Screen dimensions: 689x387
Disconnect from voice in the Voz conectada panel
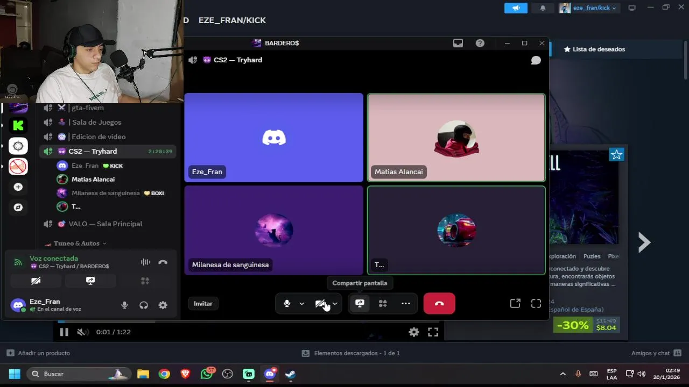[x=163, y=262]
